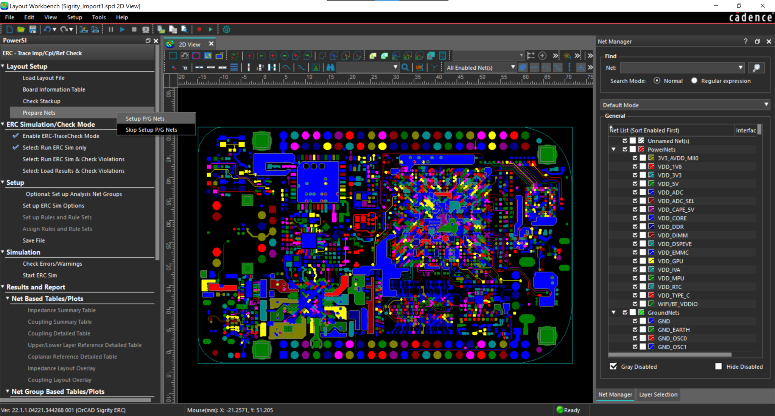Screen dimensions: 775x416
Task: Click the blue magnifier Zoom icon
Action: coord(405,67)
